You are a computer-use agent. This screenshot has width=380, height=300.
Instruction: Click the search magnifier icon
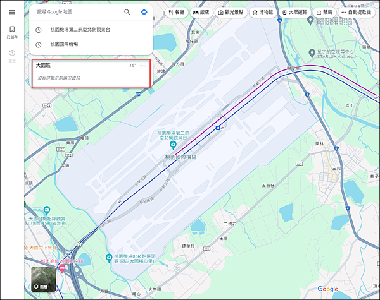point(127,12)
